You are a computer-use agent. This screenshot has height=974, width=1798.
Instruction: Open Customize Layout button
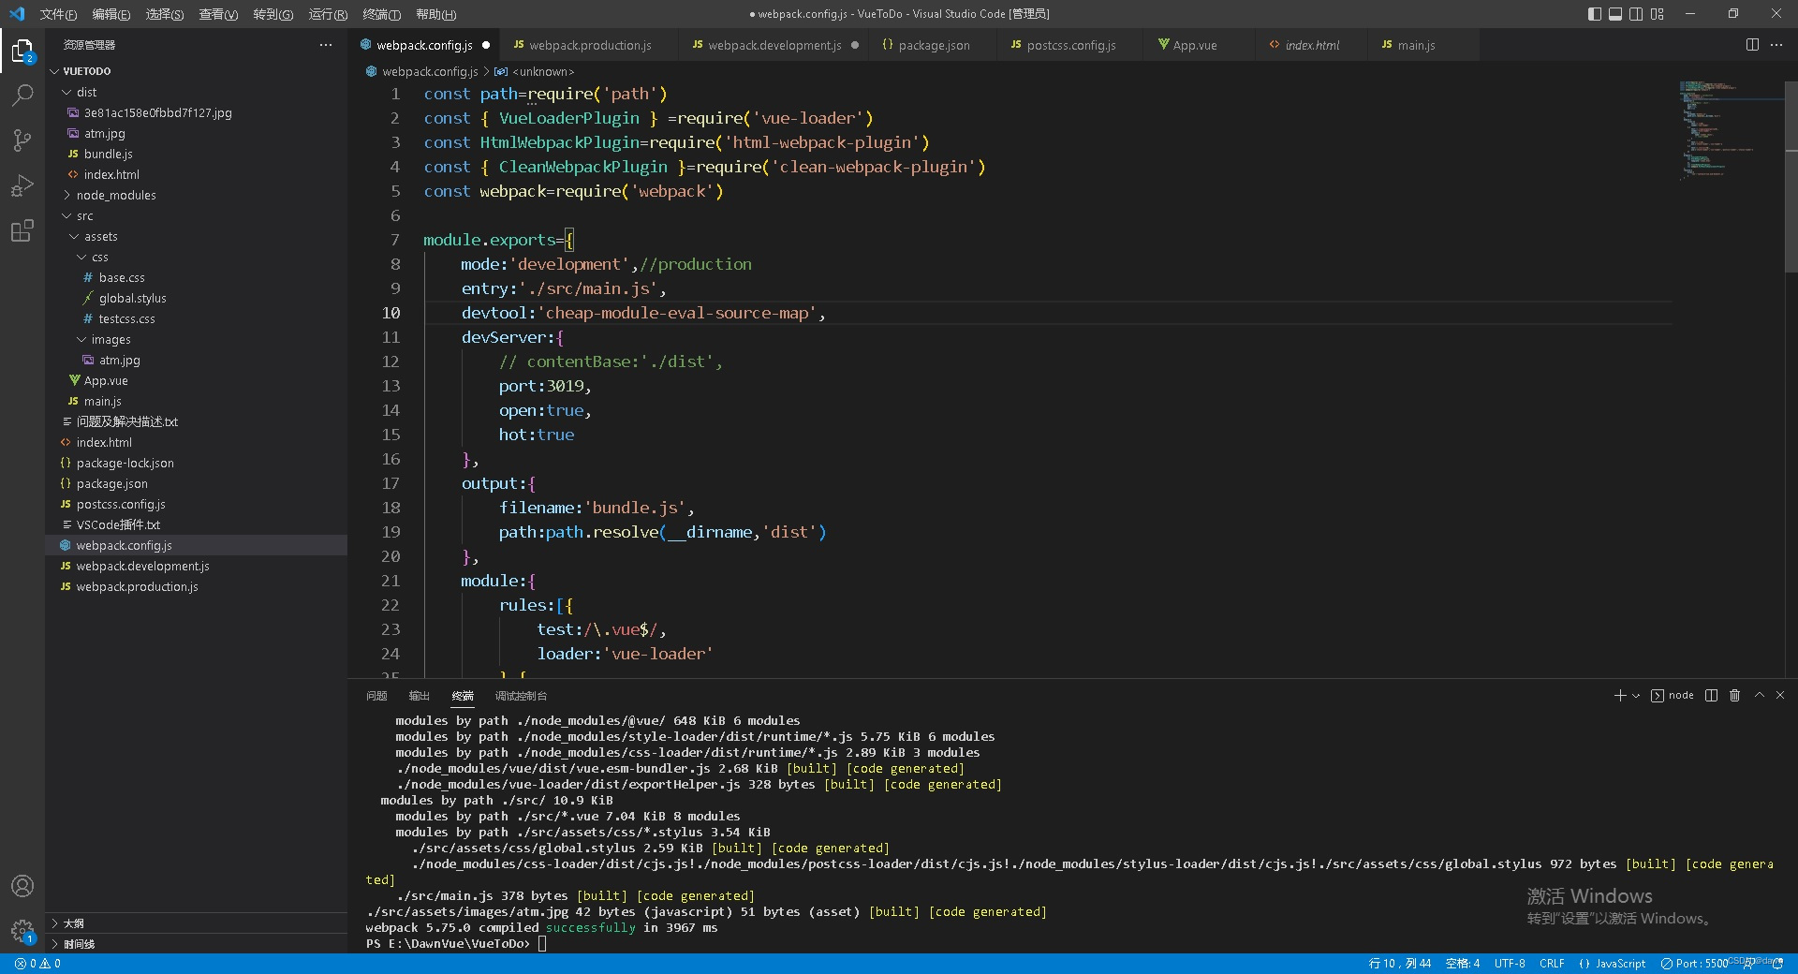(x=1658, y=14)
